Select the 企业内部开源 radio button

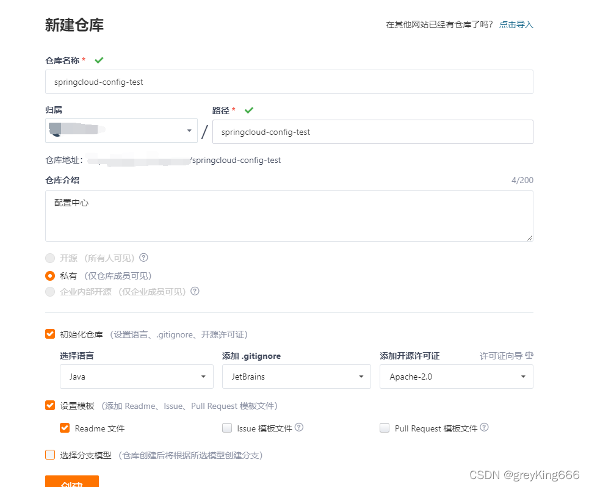[50, 292]
